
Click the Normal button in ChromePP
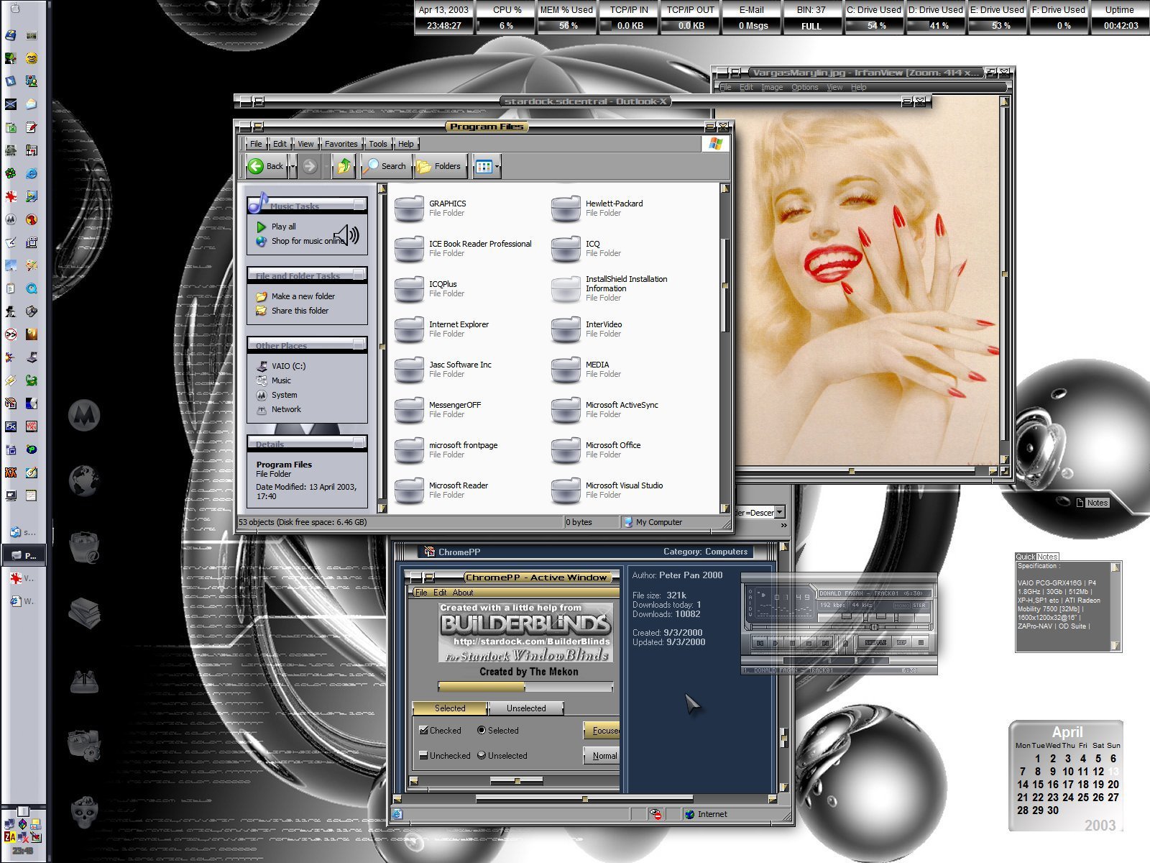[602, 755]
